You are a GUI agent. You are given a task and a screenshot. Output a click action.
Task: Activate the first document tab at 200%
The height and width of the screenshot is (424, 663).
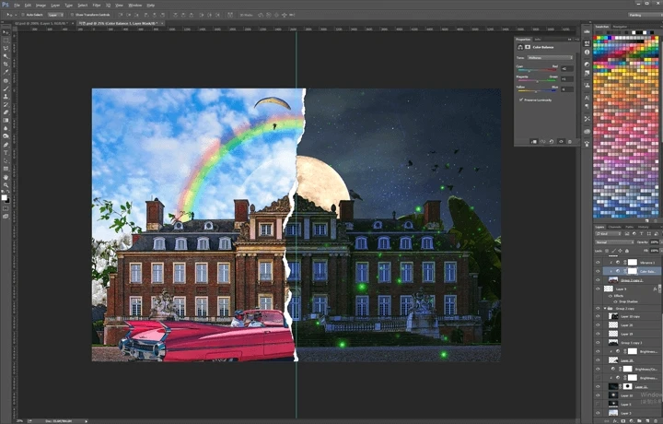coord(41,23)
